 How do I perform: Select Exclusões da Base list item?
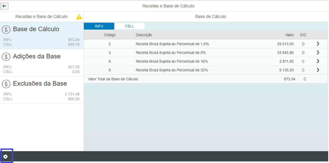[x=42, y=90]
